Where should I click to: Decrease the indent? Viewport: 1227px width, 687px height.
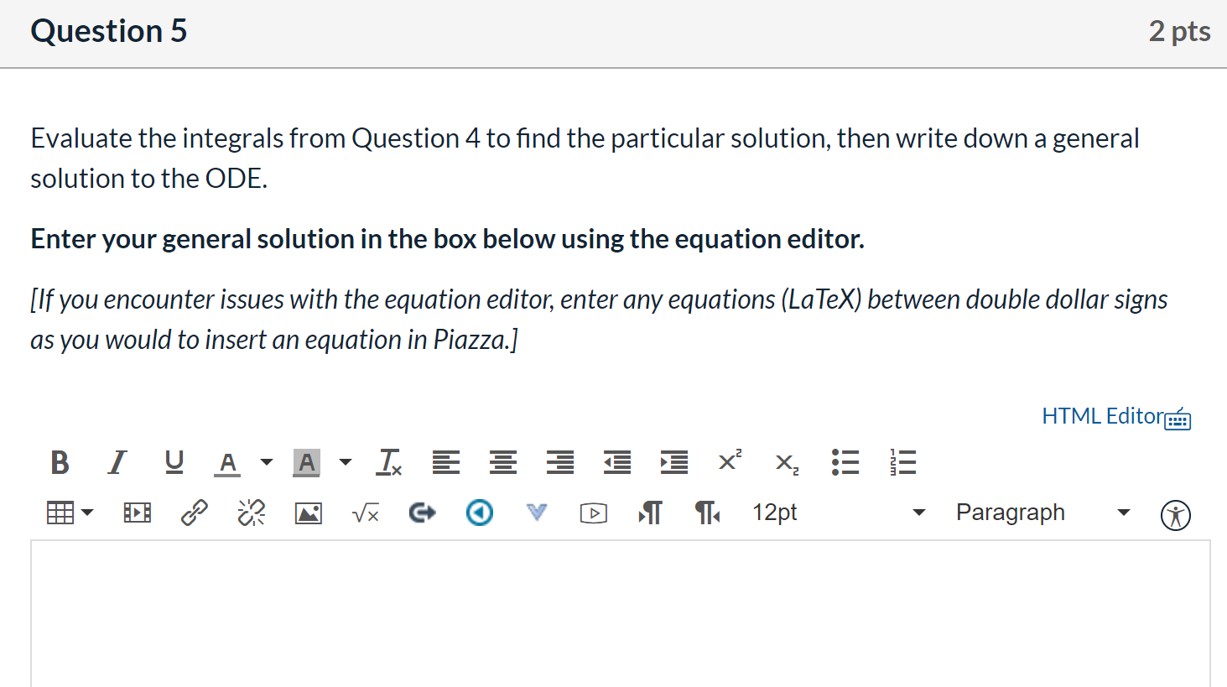click(x=616, y=462)
